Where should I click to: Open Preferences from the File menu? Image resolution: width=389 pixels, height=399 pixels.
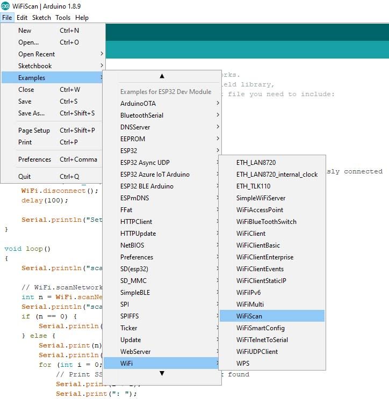point(52,159)
